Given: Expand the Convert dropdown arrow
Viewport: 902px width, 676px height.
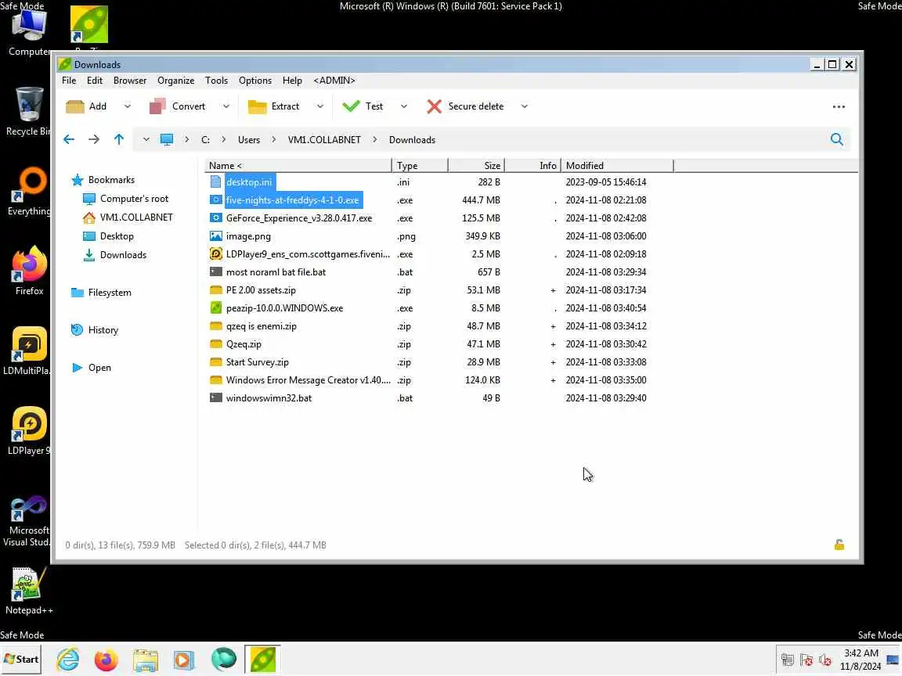Looking at the screenshot, I should tap(226, 106).
